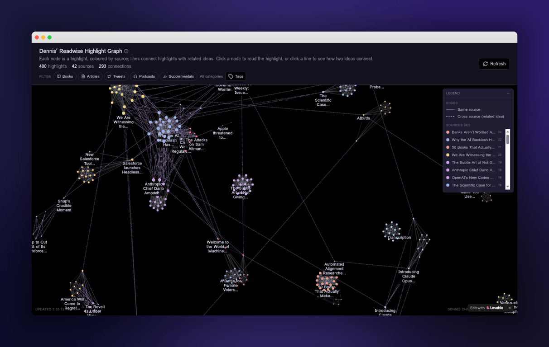Toggle the Podcasts filter
The width and height of the screenshot is (549, 347).
[x=144, y=76]
